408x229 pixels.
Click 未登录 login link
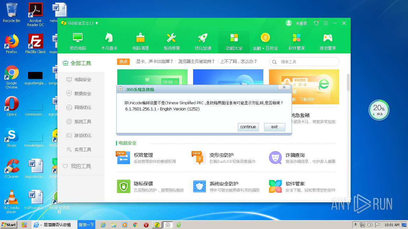[x=301, y=24]
